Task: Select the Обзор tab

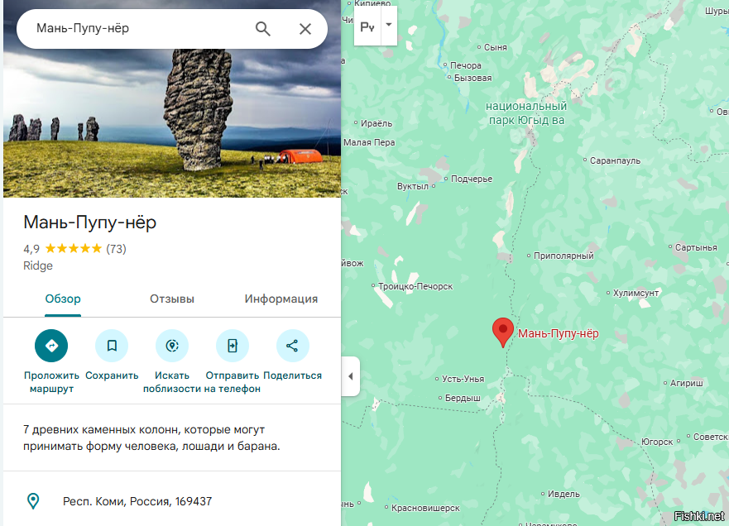Action: (x=63, y=299)
